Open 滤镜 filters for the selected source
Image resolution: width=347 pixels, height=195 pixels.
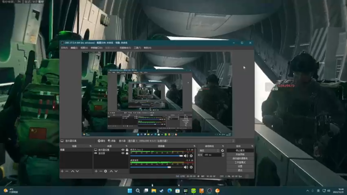[112, 141]
